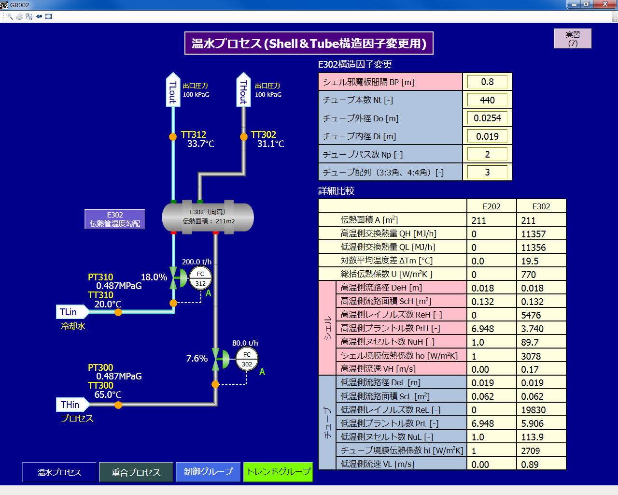Viewport: 618px width, 495px height.
Task: Open the FC312 flow controller faceplate
Action: [201, 278]
